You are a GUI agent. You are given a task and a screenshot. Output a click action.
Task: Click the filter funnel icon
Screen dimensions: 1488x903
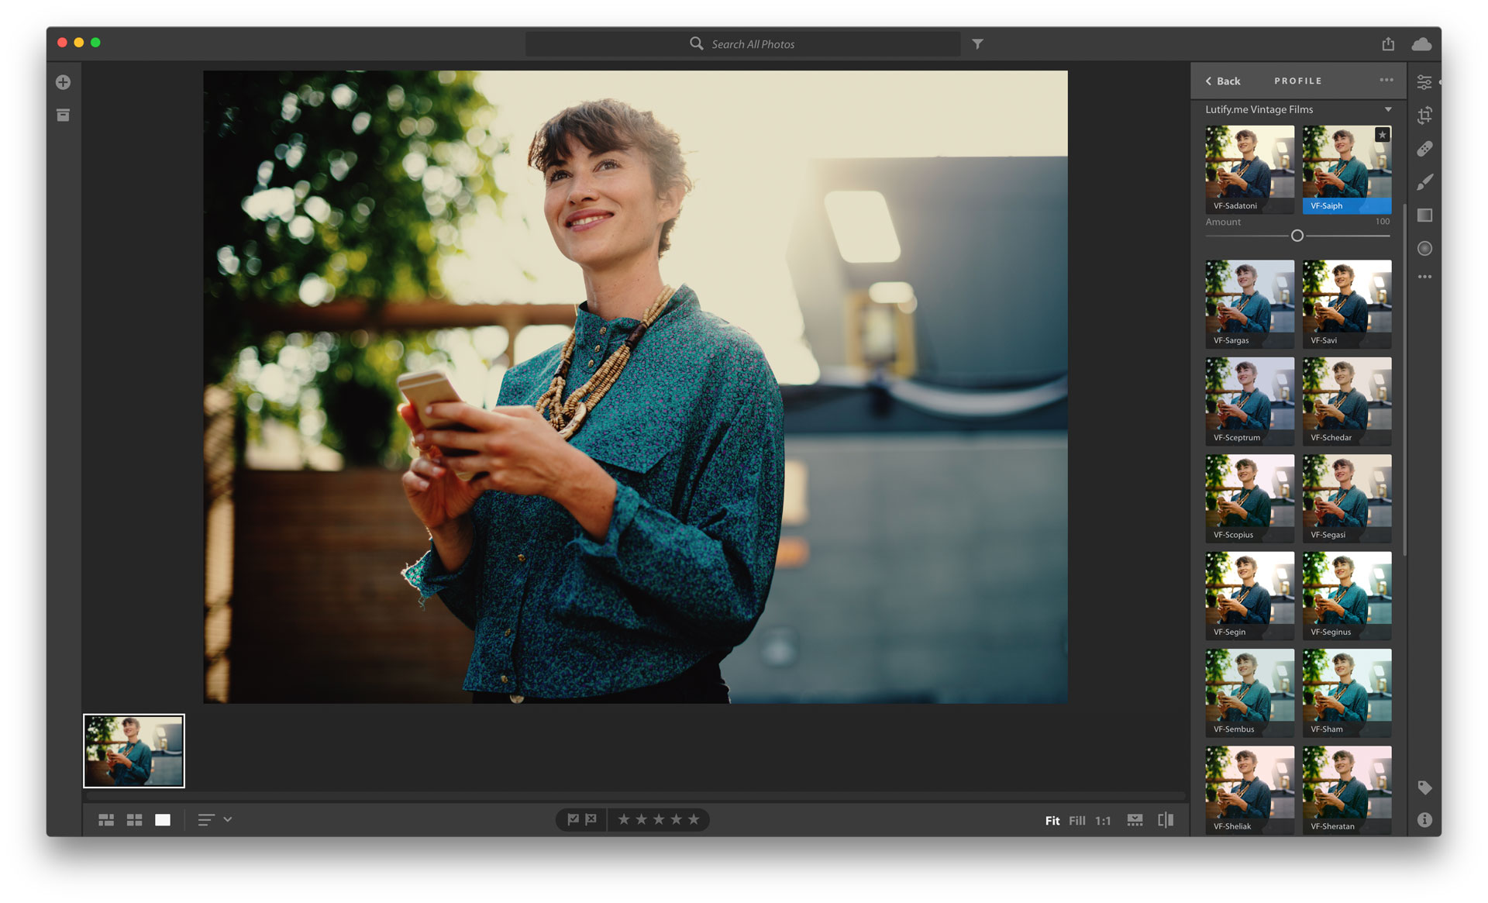pos(977,44)
